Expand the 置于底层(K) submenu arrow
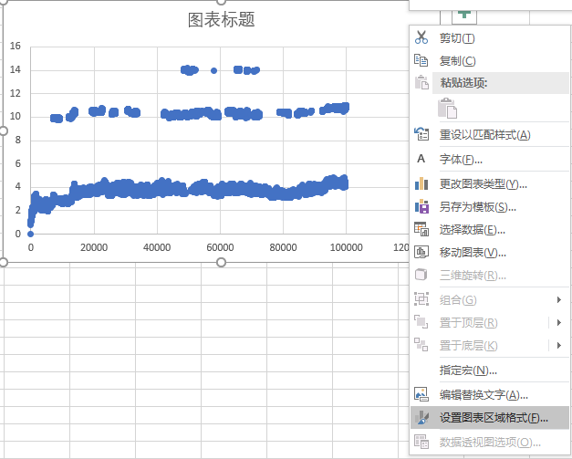 [x=559, y=345]
